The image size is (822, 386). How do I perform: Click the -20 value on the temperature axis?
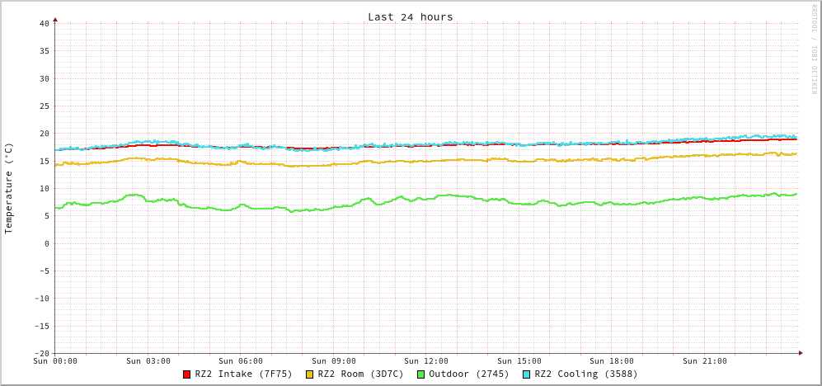(x=41, y=353)
